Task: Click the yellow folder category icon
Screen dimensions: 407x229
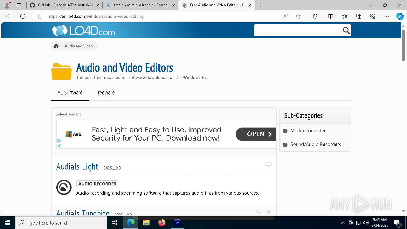Action: click(61, 72)
